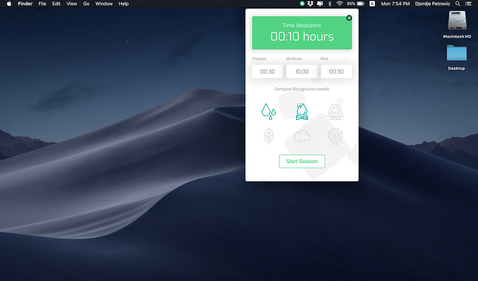Select the Macintosh HD desktop icon

(457, 21)
